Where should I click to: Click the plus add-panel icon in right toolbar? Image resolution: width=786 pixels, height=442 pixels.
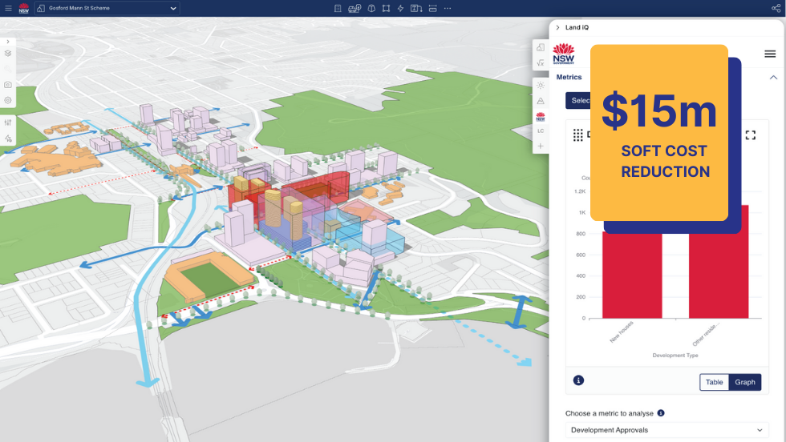[x=541, y=146]
